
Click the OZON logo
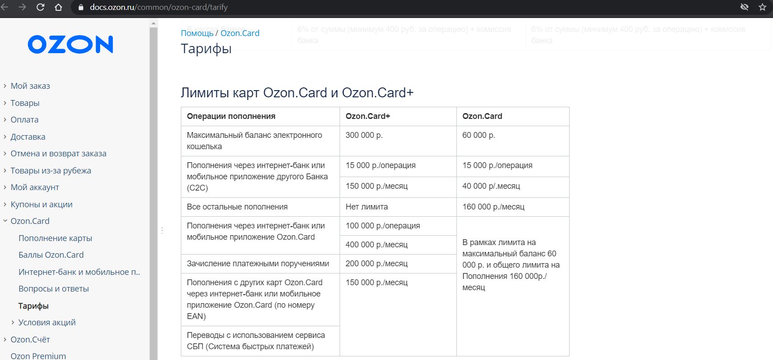(x=70, y=45)
